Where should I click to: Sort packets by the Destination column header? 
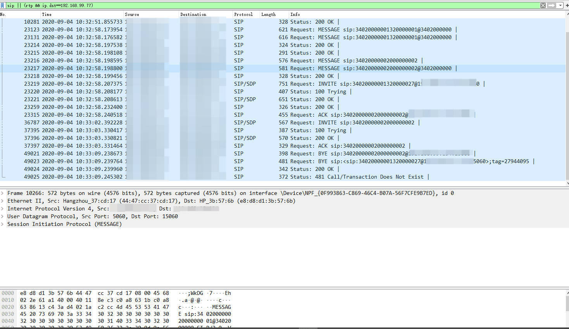(206, 14)
